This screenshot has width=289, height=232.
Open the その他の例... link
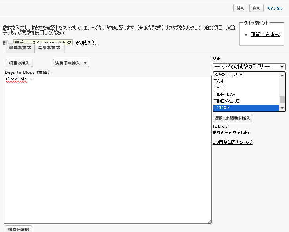87,43
